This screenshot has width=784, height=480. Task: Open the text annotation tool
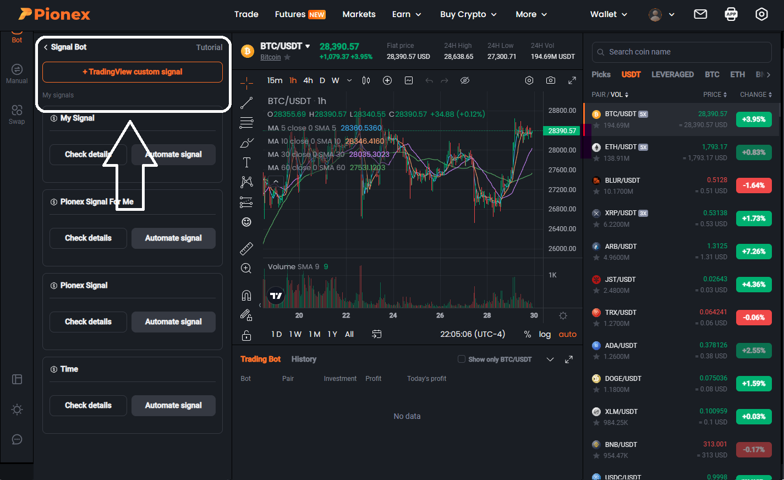246,162
